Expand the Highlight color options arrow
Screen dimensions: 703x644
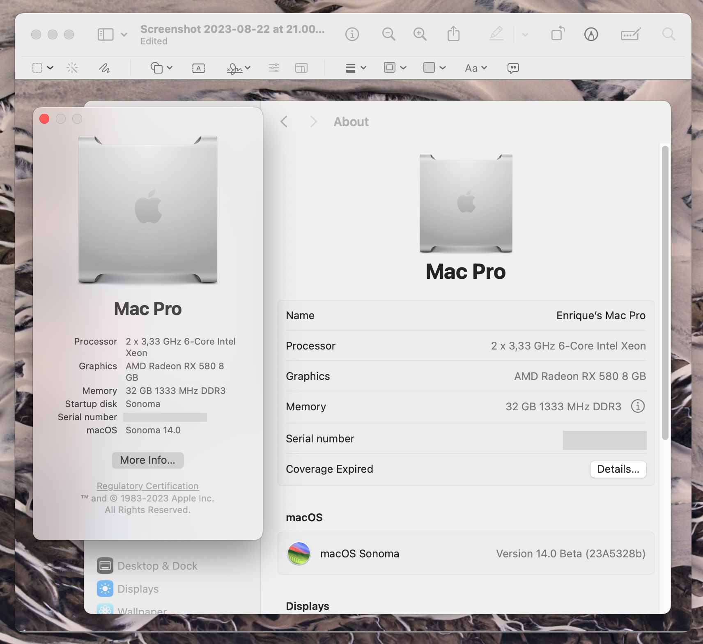[x=525, y=35]
